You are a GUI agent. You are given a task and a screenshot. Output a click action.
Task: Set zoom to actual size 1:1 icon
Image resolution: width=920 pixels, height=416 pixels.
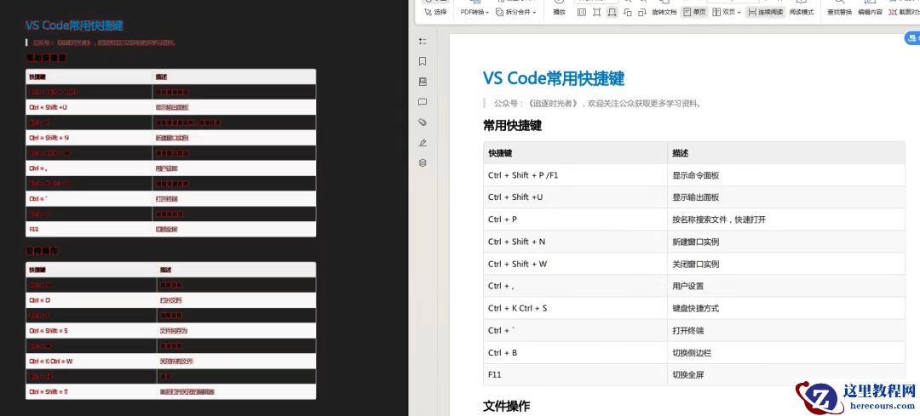(x=582, y=12)
